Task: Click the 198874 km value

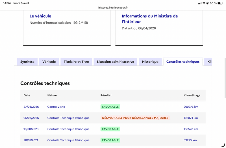Action: pyautogui.click(x=191, y=118)
